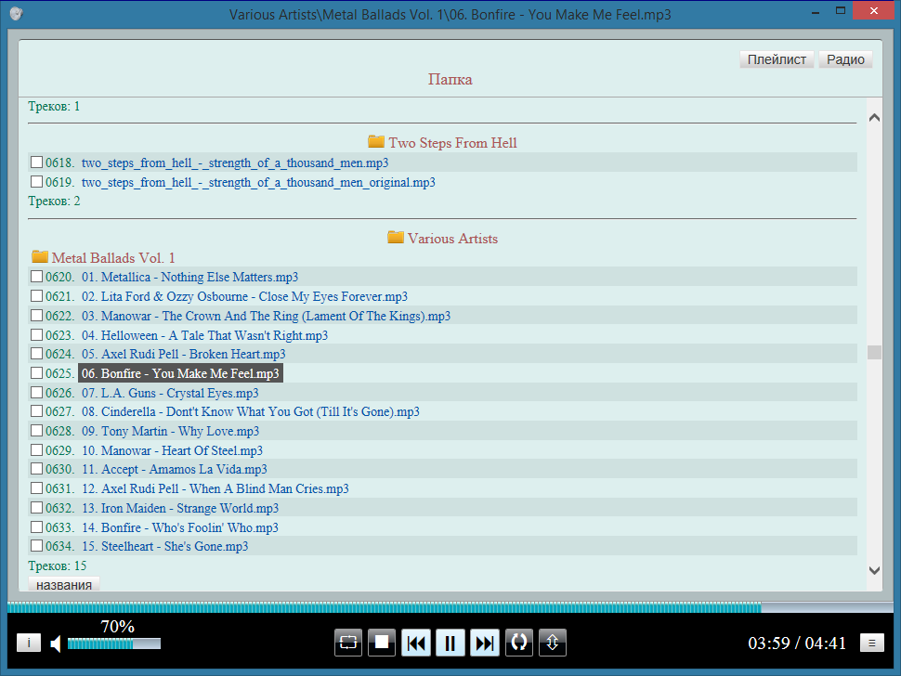The width and height of the screenshot is (901, 676).
Task: Click the volume slider bar
Action: [x=113, y=643]
